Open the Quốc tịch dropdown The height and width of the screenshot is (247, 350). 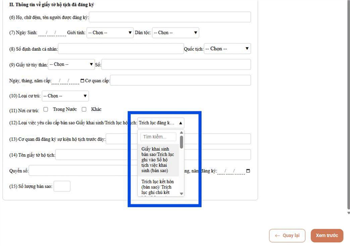tap(228, 48)
